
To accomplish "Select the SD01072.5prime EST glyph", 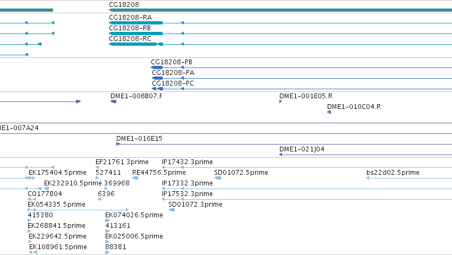I will (x=218, y=178).
